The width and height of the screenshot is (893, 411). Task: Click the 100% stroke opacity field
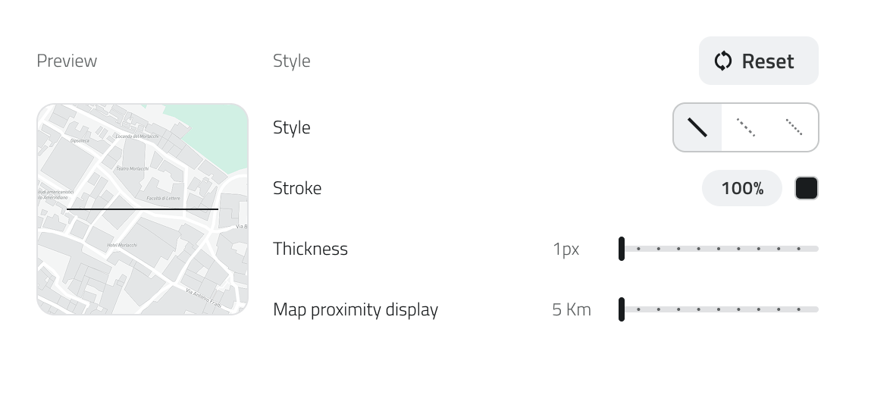[x=742, y=188]
